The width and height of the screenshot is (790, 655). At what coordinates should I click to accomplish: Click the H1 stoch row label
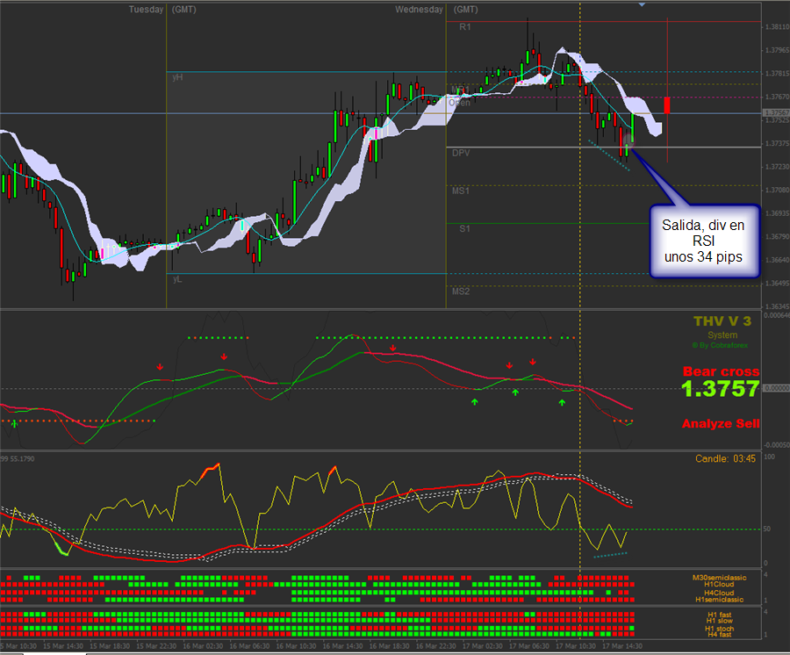point(719,629)
